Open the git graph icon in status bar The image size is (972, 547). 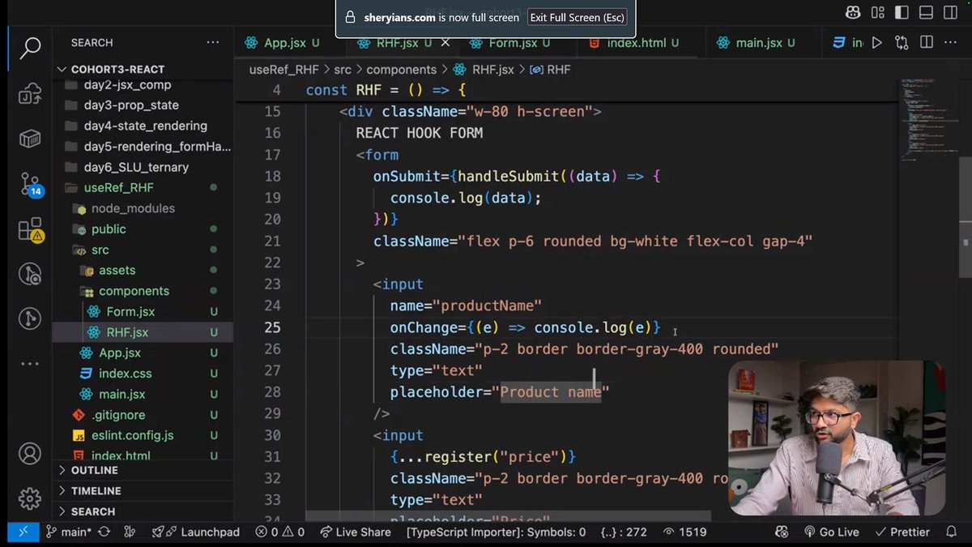pyautogui.click(x=130, y=532)
